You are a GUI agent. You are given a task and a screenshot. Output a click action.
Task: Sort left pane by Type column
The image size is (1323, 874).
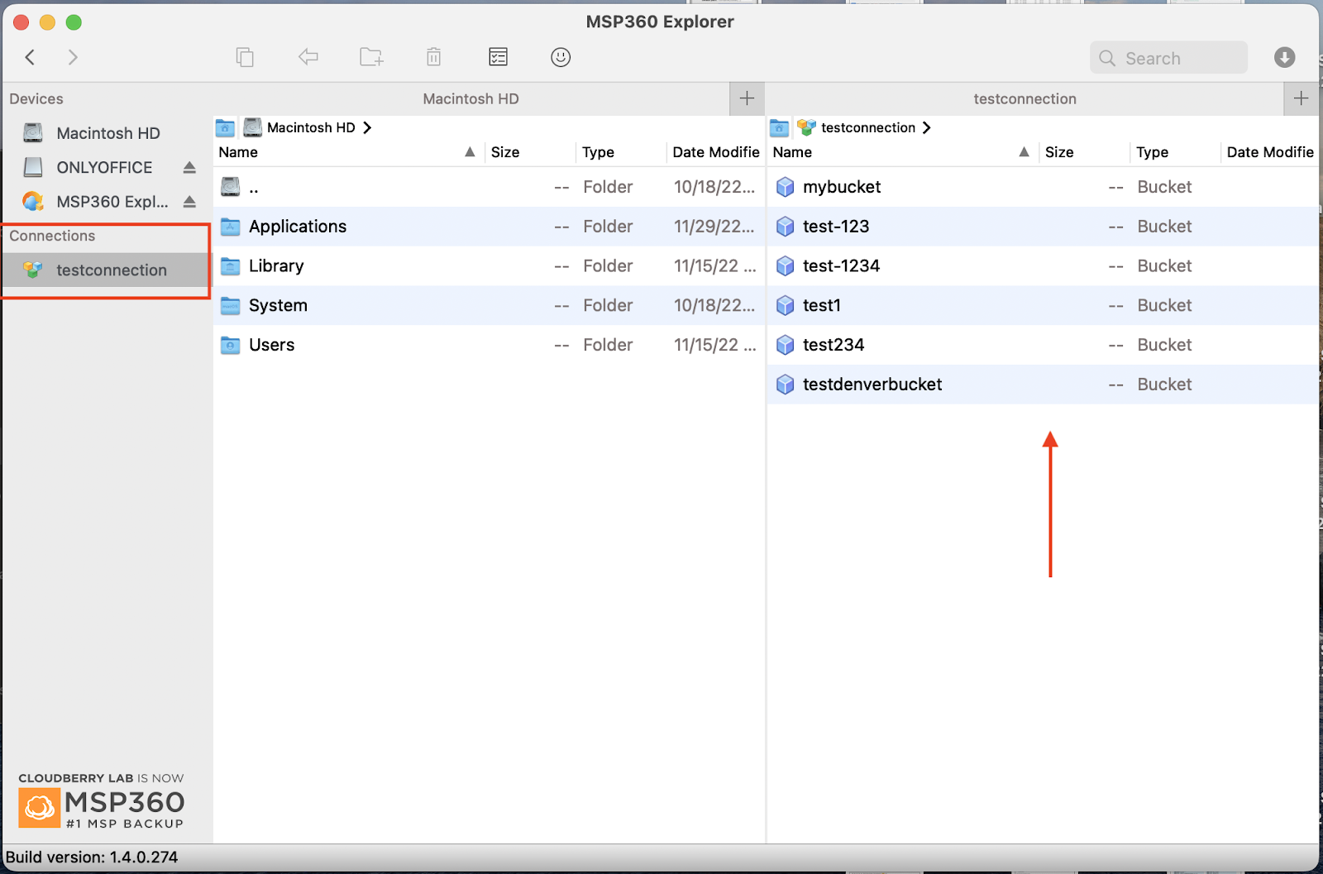[621, 152]
